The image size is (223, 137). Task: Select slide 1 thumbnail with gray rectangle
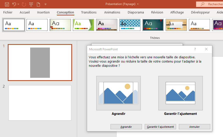(x=40, y=63)
